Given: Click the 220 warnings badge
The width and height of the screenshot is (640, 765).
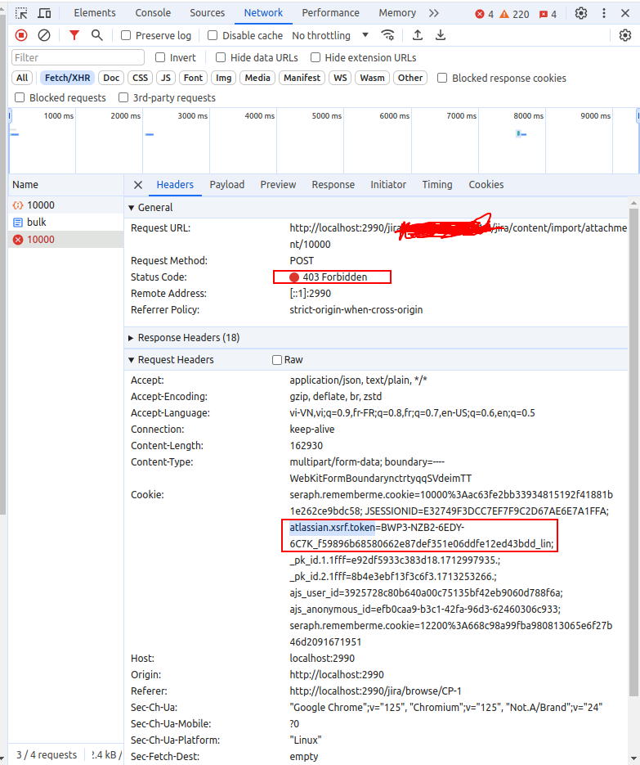Looking at the screenshot, I should click(514, 14).
